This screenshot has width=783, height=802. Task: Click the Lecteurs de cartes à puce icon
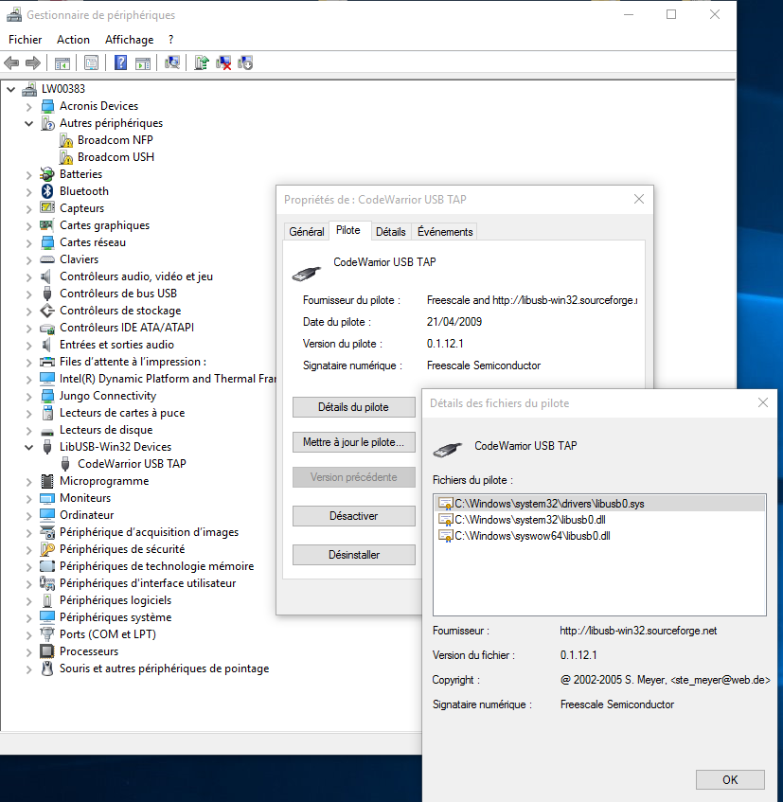pos(47,413)
